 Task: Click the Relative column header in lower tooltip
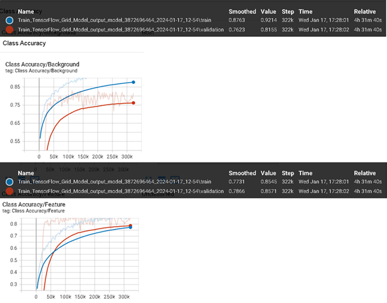tap(365, 173)
